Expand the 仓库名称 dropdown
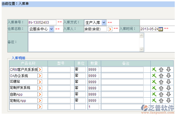The height and width of the screenshot is (117, 177). 51,29
